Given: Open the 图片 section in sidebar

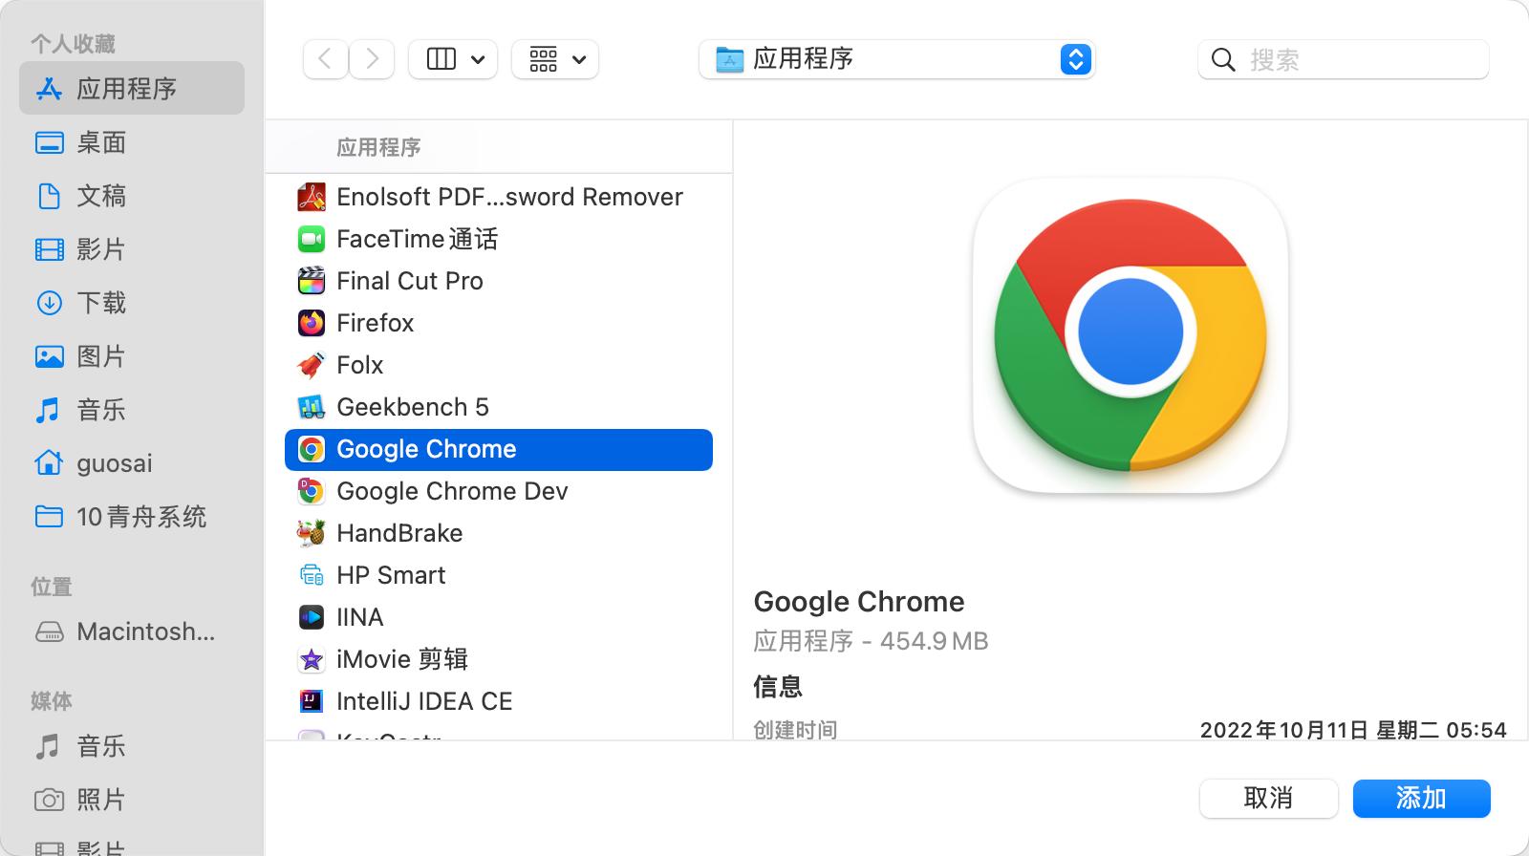Looking at the screenshot, I should pos(100,356).
